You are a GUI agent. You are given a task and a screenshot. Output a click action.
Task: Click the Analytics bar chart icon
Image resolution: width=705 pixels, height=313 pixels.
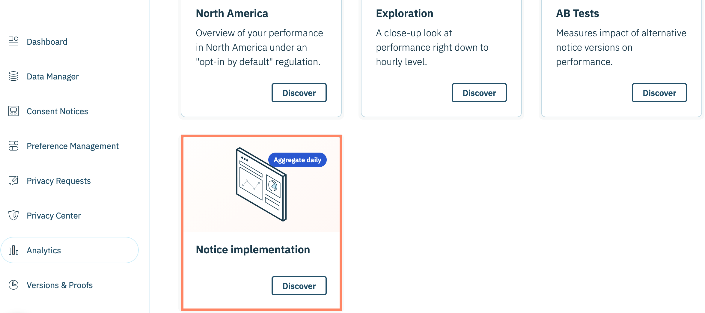pos(13,250)
